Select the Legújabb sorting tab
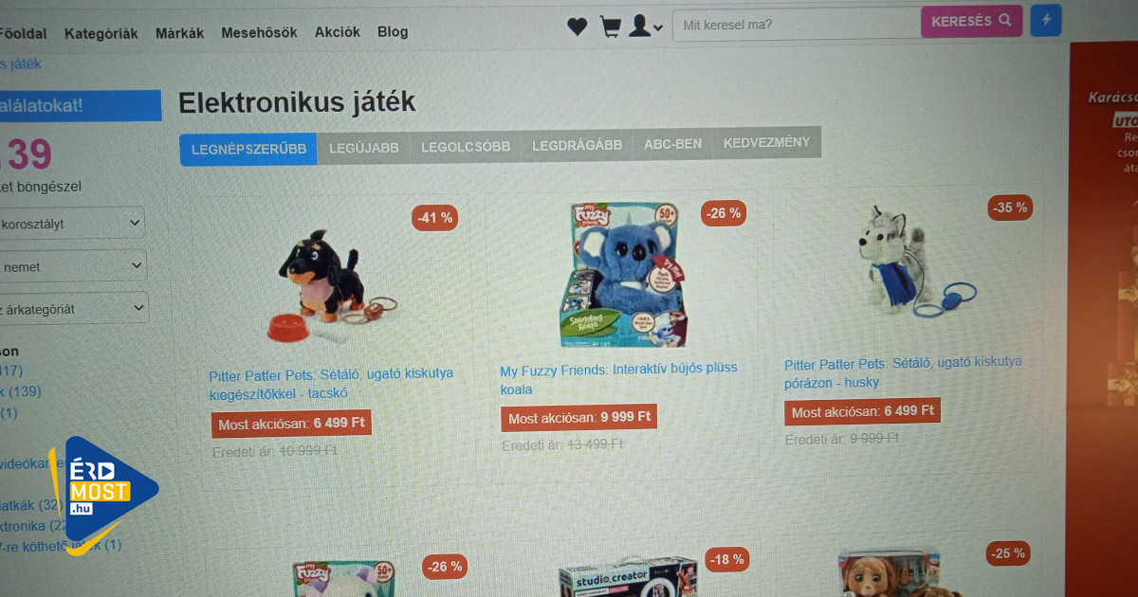1138x597 pixels. 364,148
